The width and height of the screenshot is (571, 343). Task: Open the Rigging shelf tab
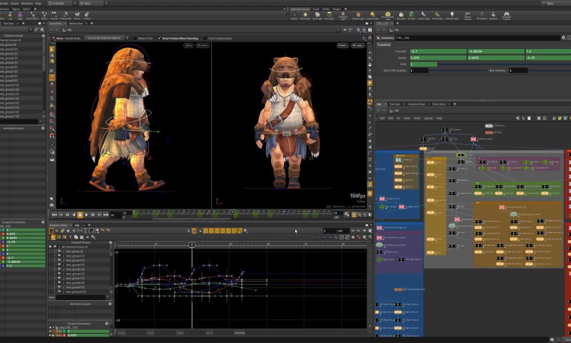click(x=16, y=9)
